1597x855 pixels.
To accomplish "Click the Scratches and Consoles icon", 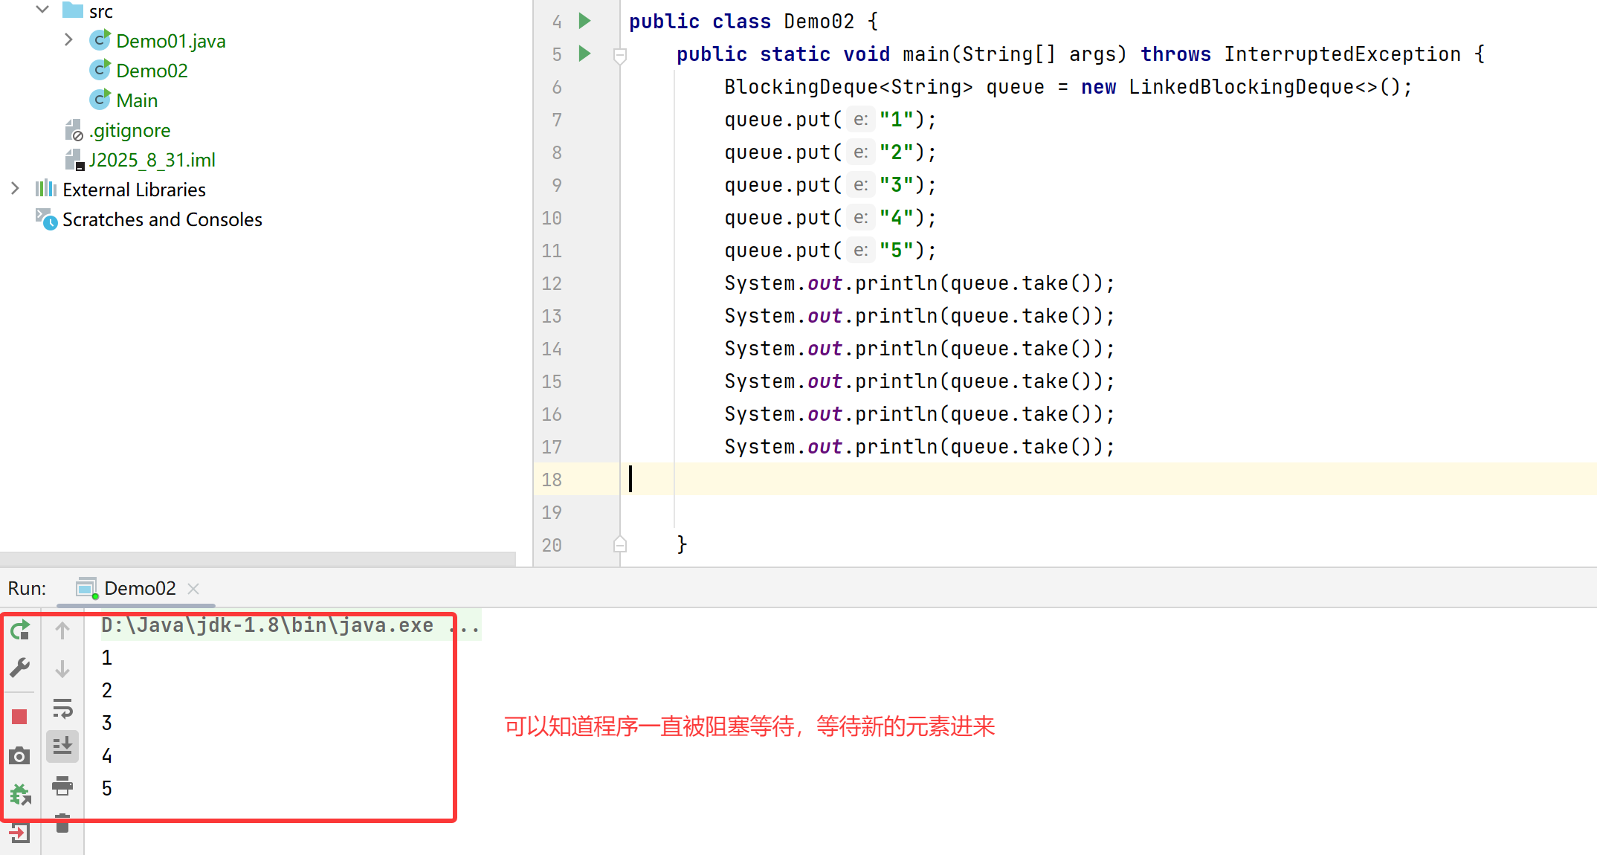I will pos(46,219).
